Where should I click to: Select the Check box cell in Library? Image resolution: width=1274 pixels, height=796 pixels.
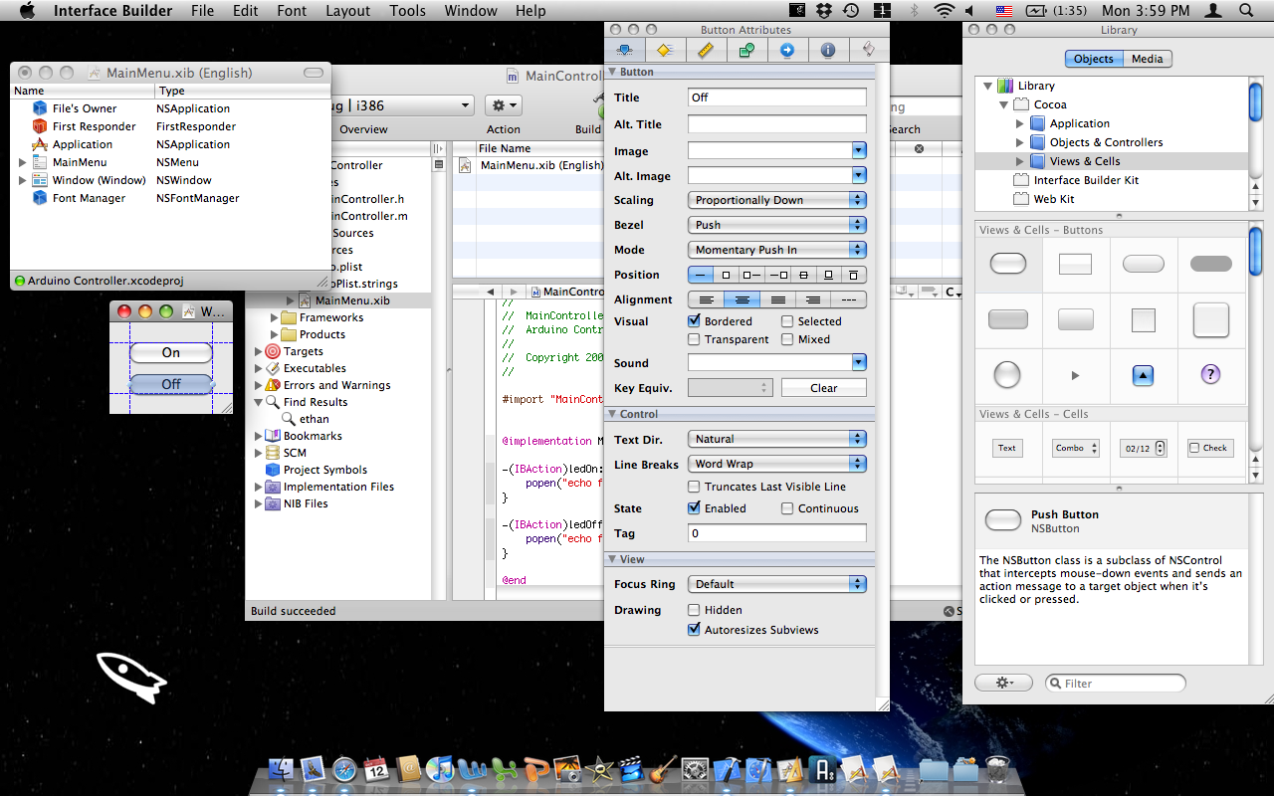click(1210, 448)
